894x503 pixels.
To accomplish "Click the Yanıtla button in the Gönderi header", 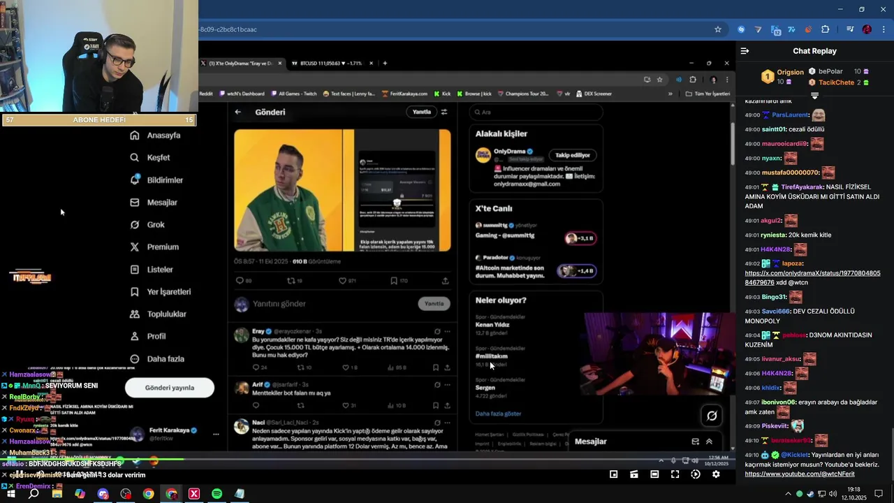I will point(421,112).
